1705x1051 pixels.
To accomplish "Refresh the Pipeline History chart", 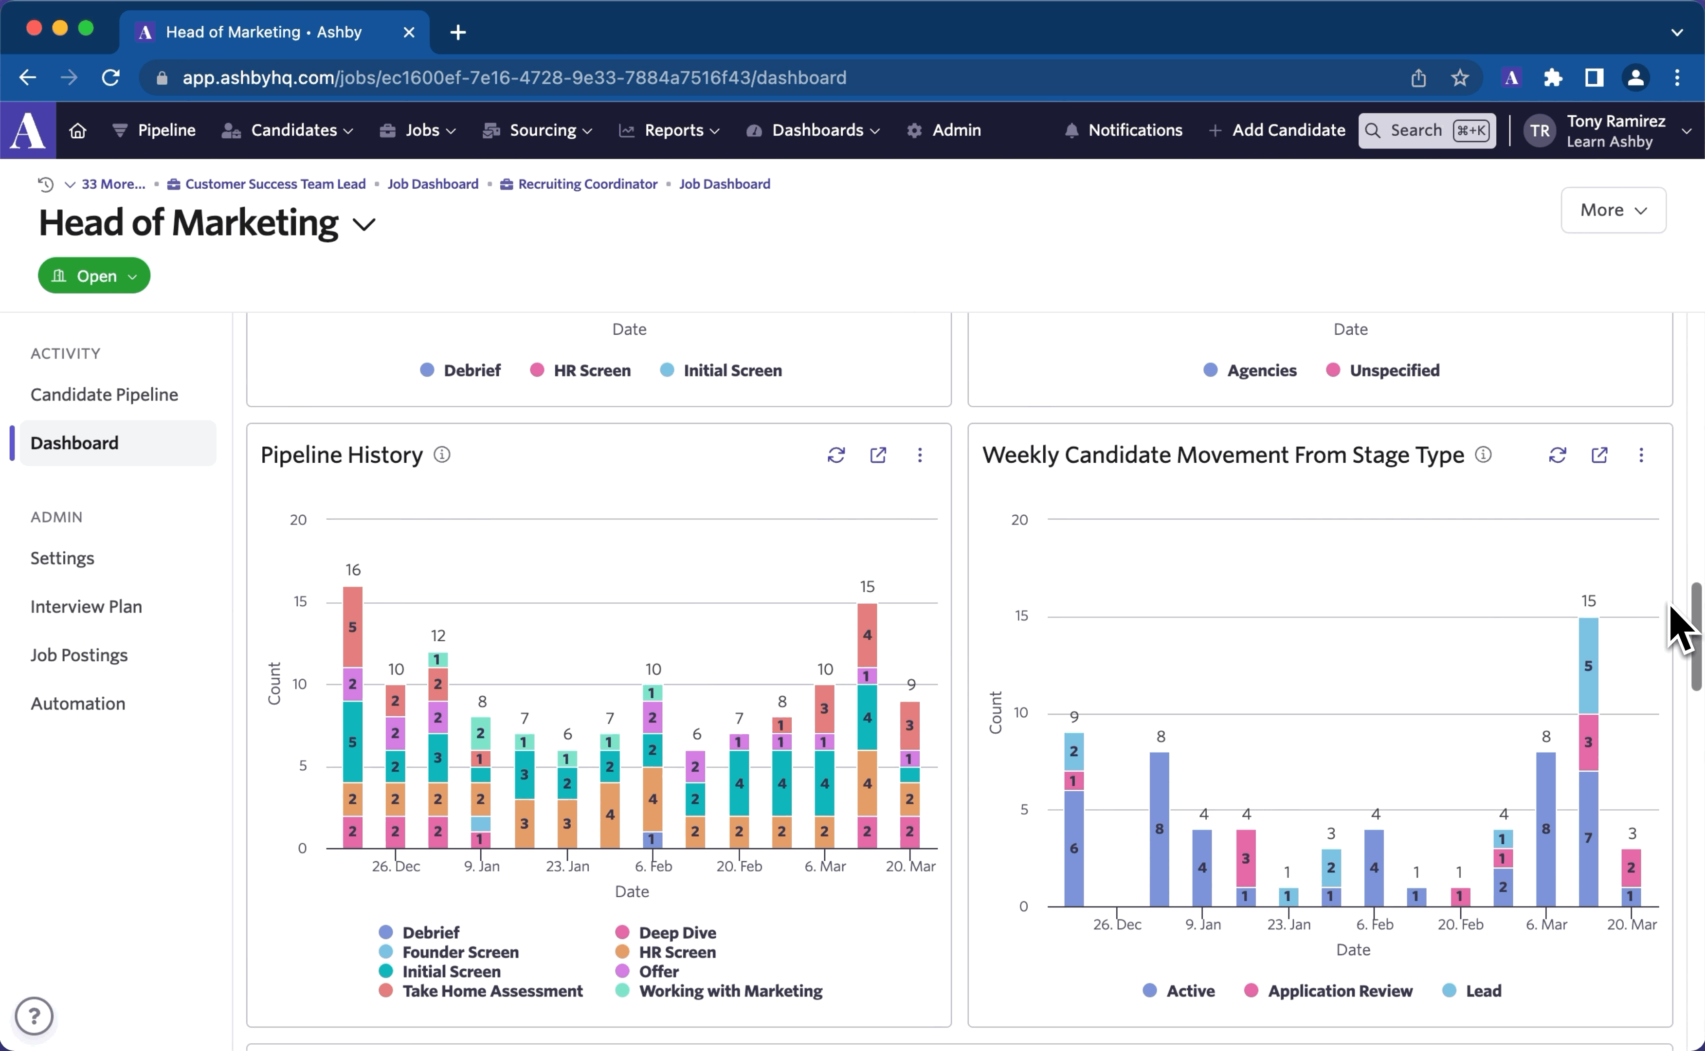I will (x=835, y=454).
